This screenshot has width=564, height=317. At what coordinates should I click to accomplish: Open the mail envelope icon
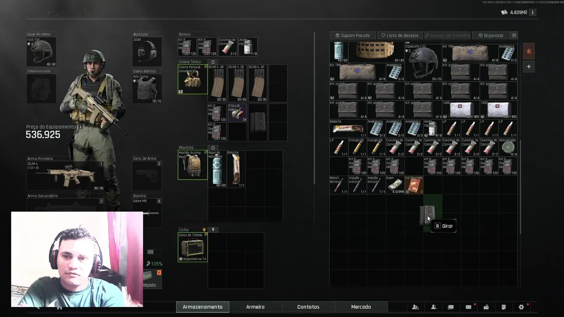[468, 307]
